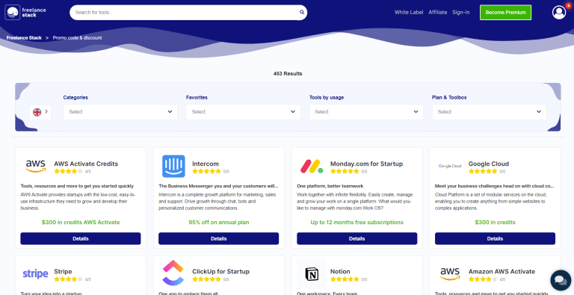
Task: Open Details for Monday.com for Startup
Action: pyautogui.click(x=357, y=239)
